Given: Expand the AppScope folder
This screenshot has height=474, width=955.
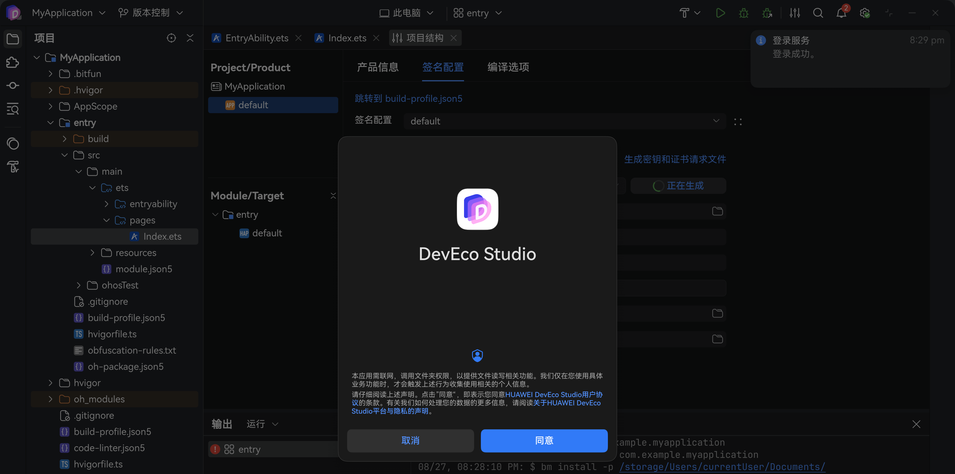Looking at the screenshot, I should pos(51,106).
